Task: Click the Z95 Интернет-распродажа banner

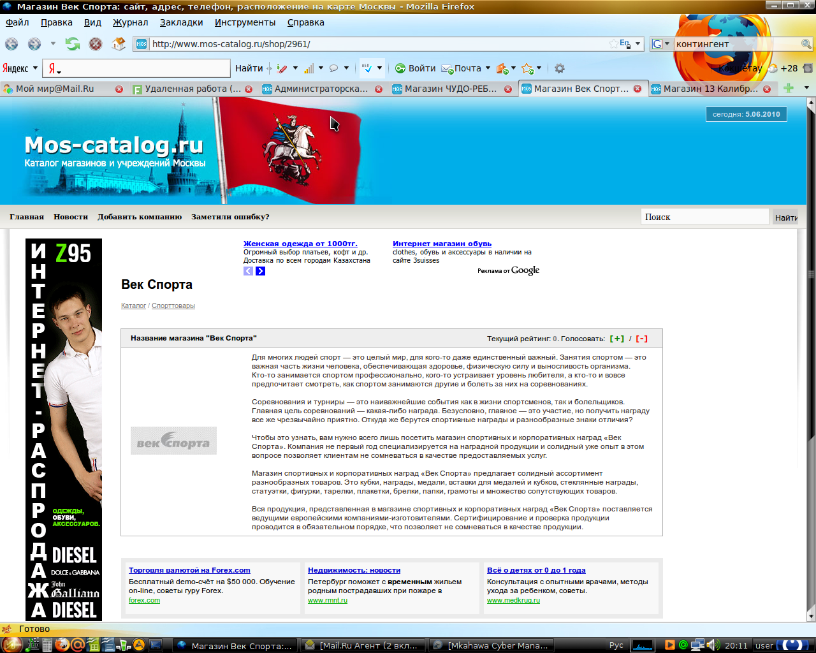Action: pos(64,429)
